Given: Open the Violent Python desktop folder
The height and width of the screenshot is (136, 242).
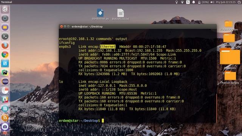Looking at the screenshot, I should [x=229, y=26].
